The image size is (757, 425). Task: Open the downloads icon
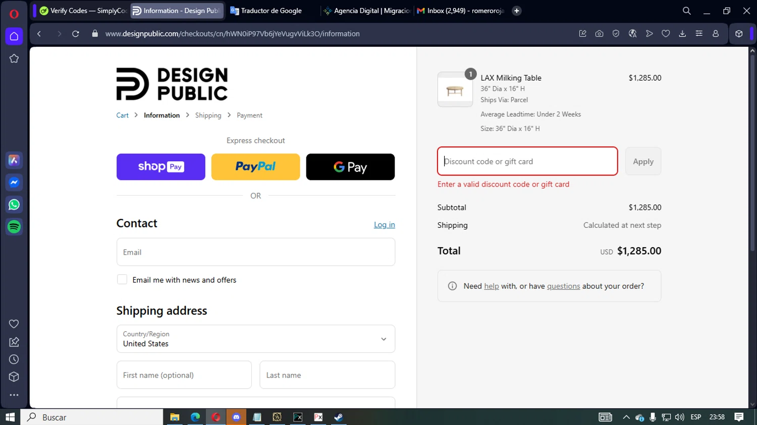click(x=682, y=34)
